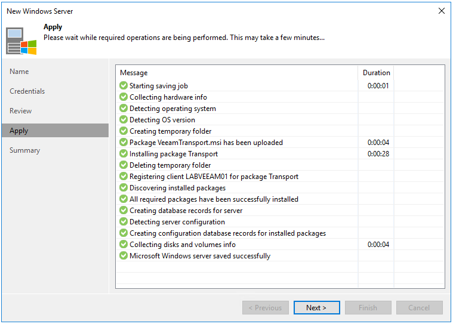
Task: Click green check icon beside Starting saving job
Action: tap(124, 86)
